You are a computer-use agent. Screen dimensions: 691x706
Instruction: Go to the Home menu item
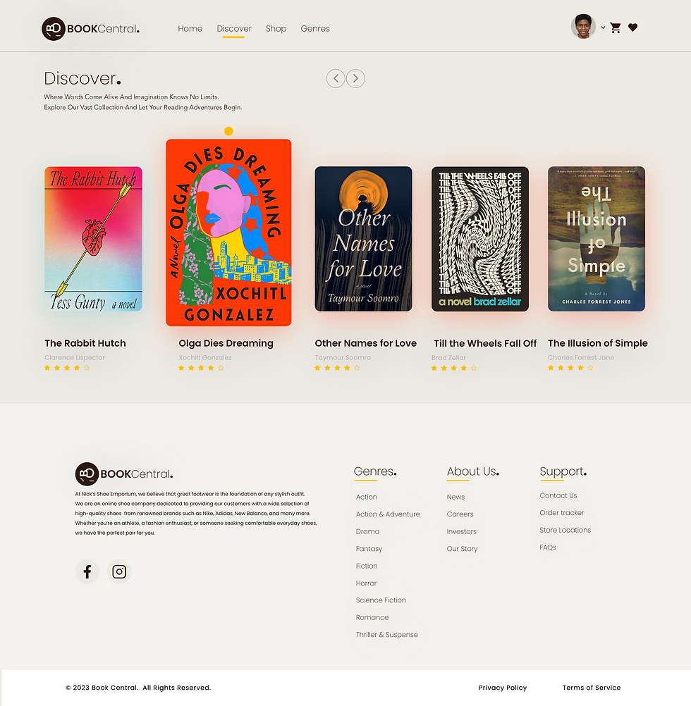190,28
